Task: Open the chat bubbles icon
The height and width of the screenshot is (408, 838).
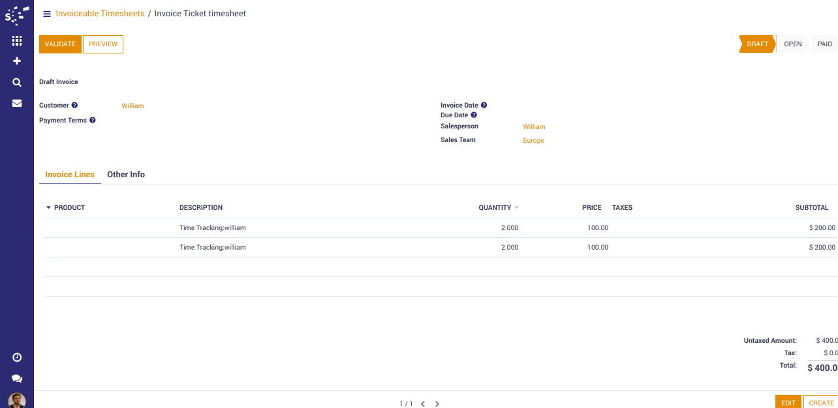Action: click(17, 379)
